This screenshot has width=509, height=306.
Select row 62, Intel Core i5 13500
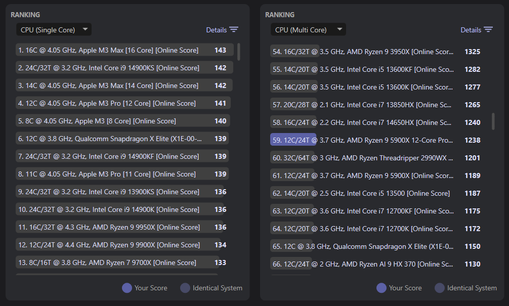(x=379, y=193)
